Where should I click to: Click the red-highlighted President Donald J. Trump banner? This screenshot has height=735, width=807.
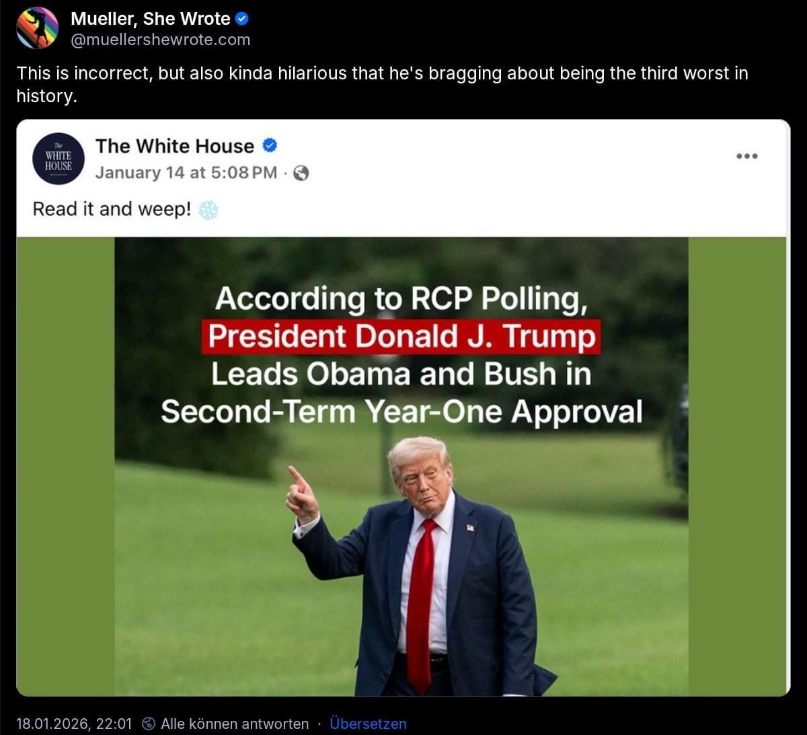401,337
